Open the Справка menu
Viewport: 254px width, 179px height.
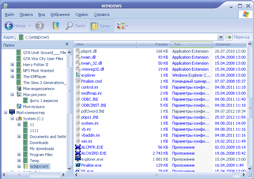click(102, 14)
